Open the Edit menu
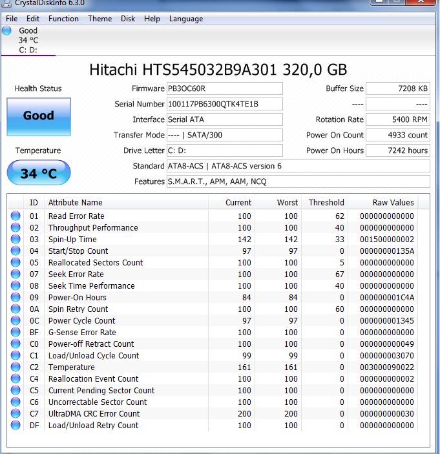The width and height of the screenshot is (440, 454). tap(33, 19)
